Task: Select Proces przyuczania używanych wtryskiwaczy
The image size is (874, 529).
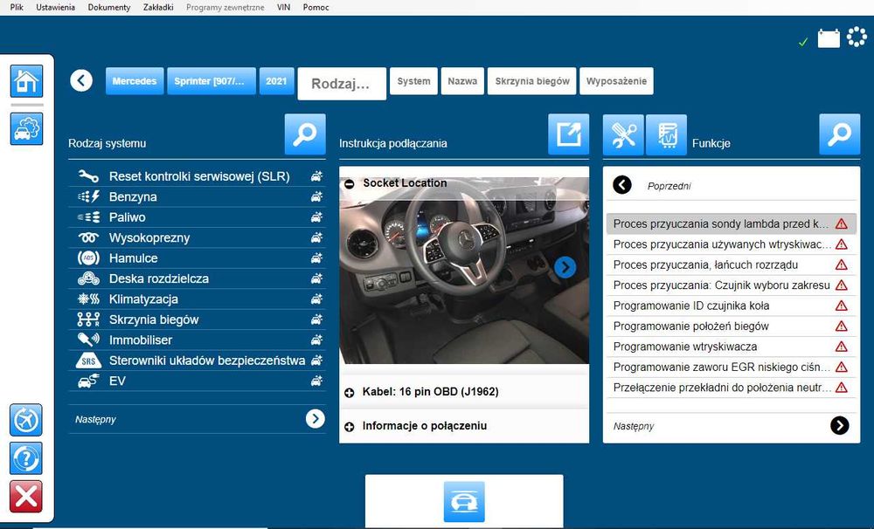Action: (x=732, y=244)
